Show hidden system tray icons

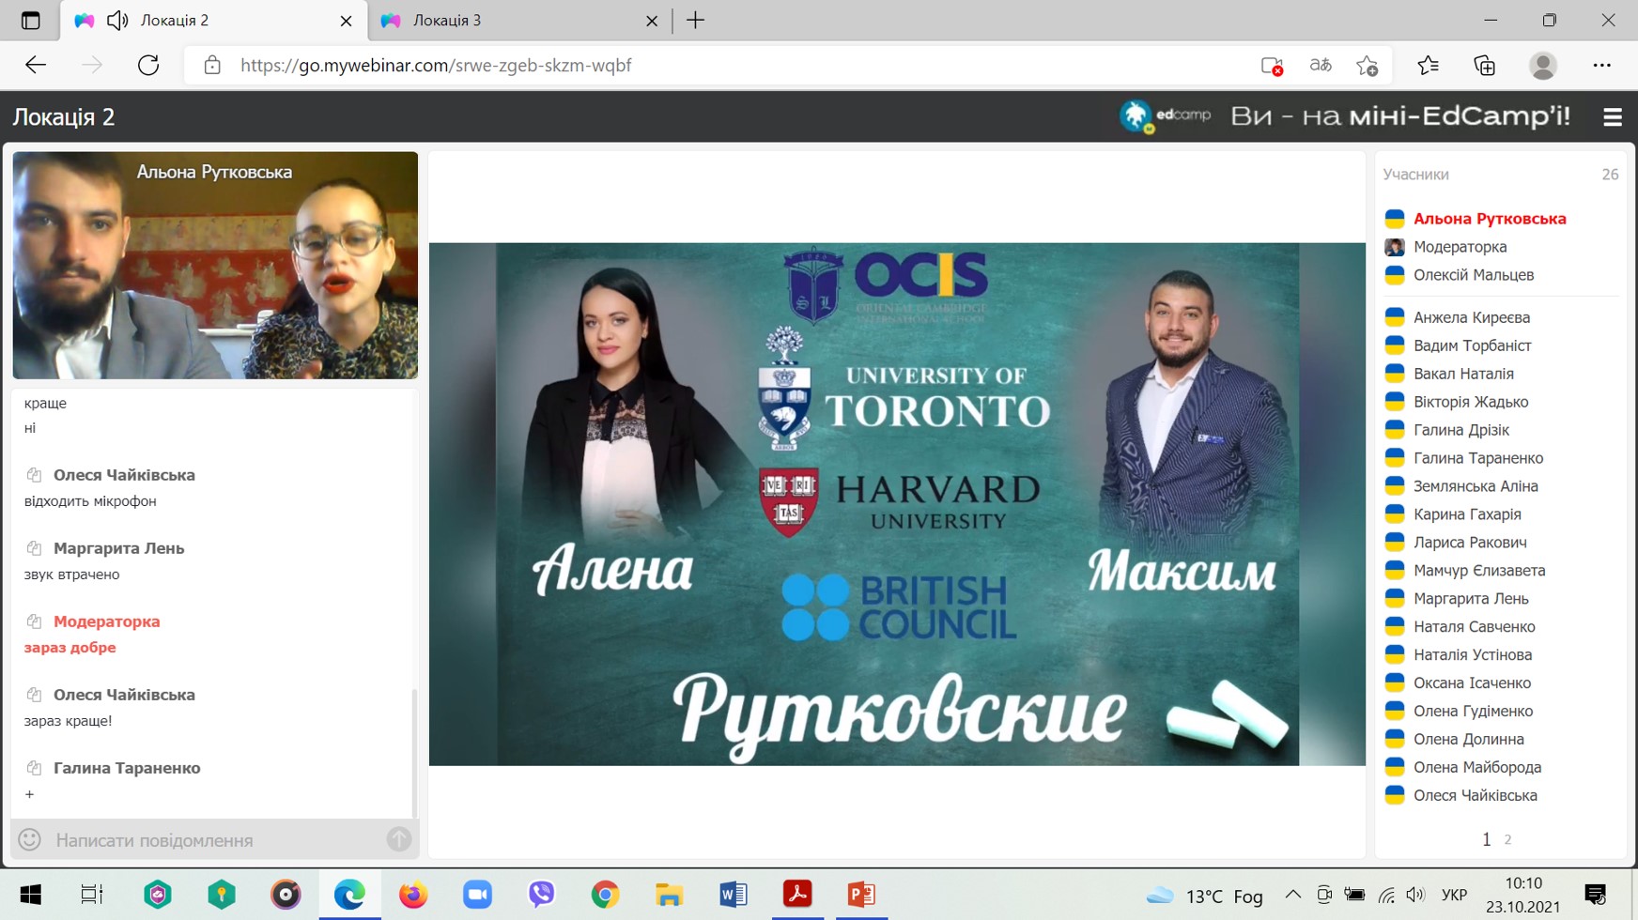(x=1292, y=895)
